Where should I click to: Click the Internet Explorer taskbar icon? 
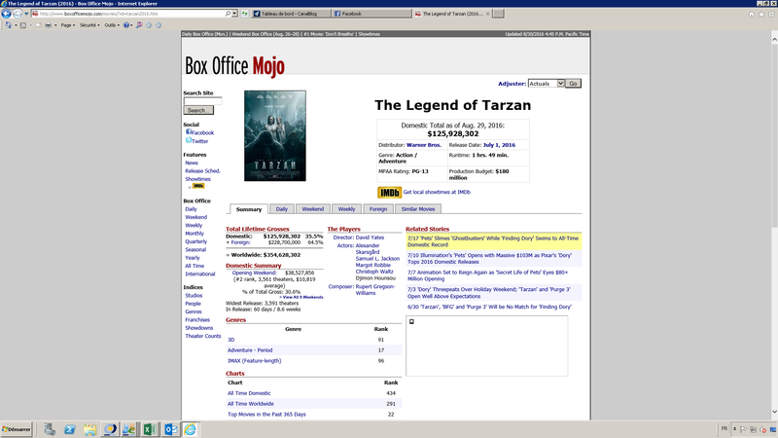point(190,429)
